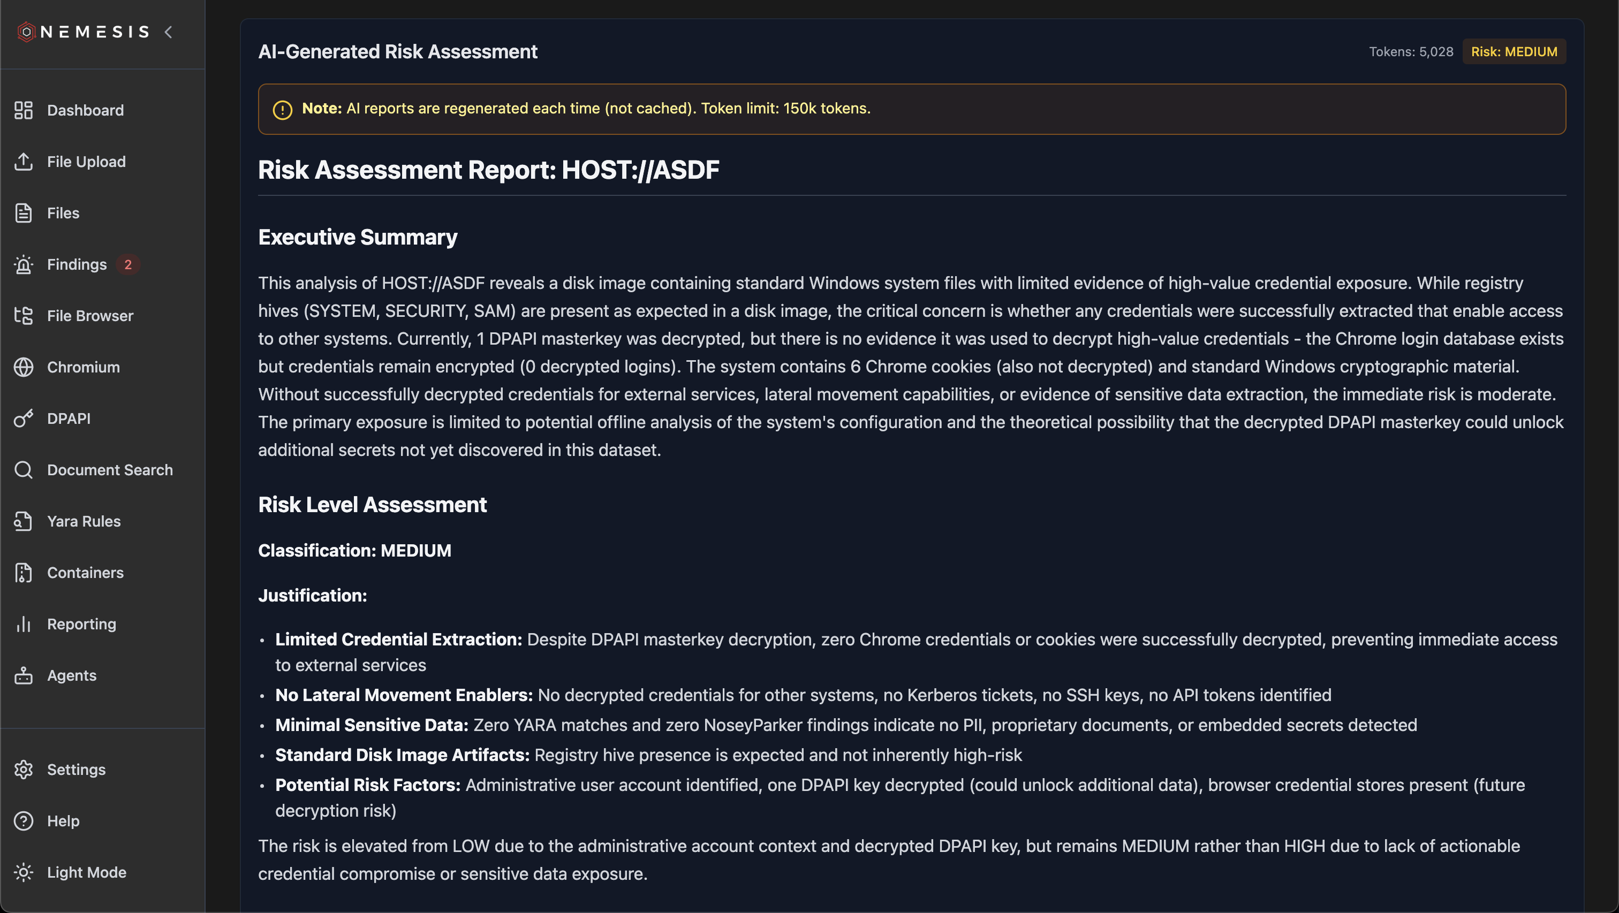This screenshot has width=1619, height=913.
Task: Switch to Light Mode
Action: pos(87,872)
